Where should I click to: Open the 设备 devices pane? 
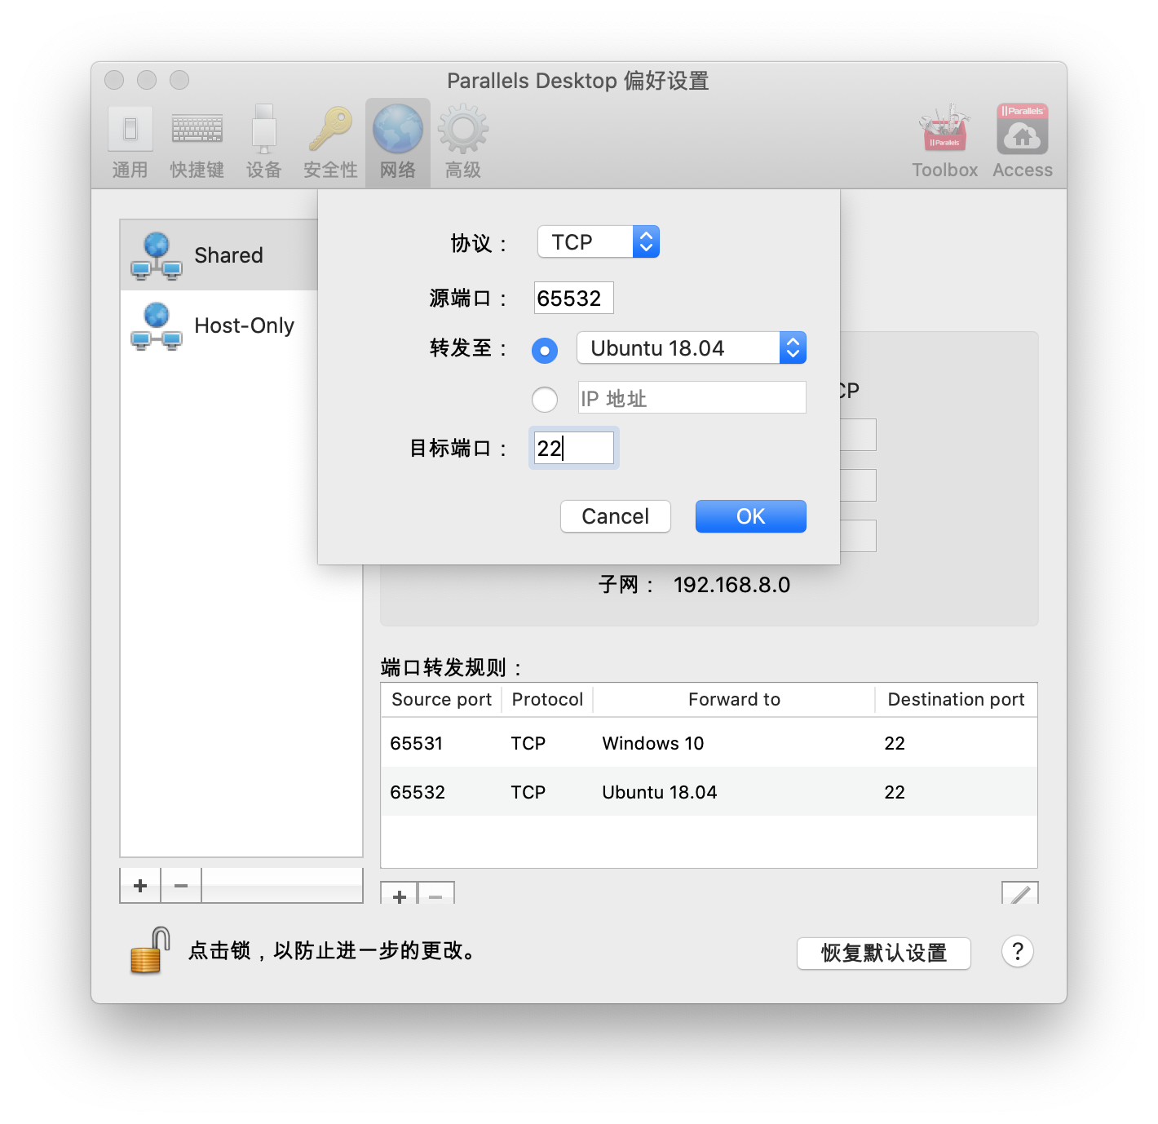tap(263, 142)
